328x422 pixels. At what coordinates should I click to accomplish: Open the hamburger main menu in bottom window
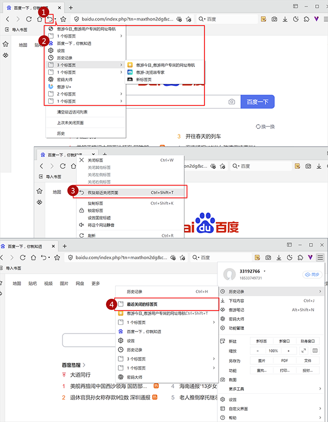(320, 258)
